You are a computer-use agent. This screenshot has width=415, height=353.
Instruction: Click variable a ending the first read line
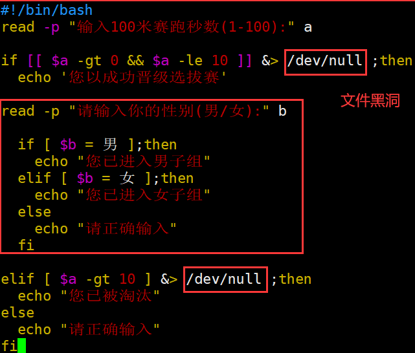308,28
